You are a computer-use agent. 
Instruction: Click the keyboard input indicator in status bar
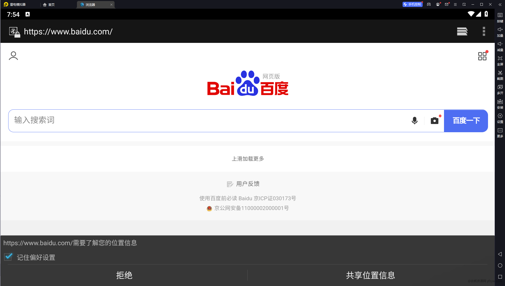click(x=28, y=14)
